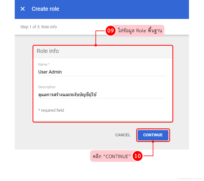The width and height of the screenshot is (204, 181).
Task: Click the red connector dot below CONTINUE
Action: pyautogui.click(x=153, y=142)
